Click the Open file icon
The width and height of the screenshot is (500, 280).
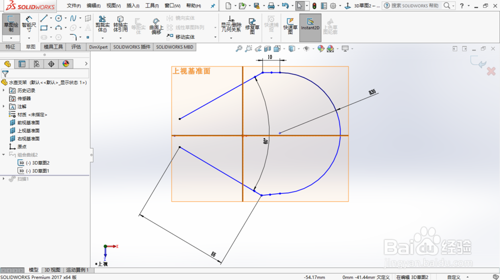pyautogui.click(x=242, y=5)
